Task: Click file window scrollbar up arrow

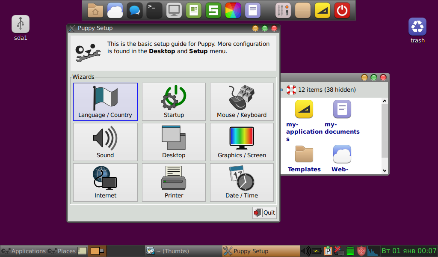Action: (x=385, y=101)
